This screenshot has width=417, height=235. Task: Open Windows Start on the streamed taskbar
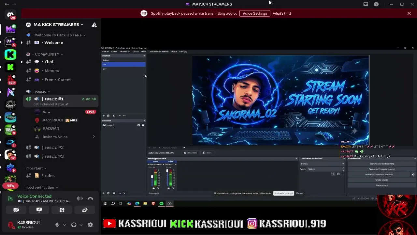105,204
